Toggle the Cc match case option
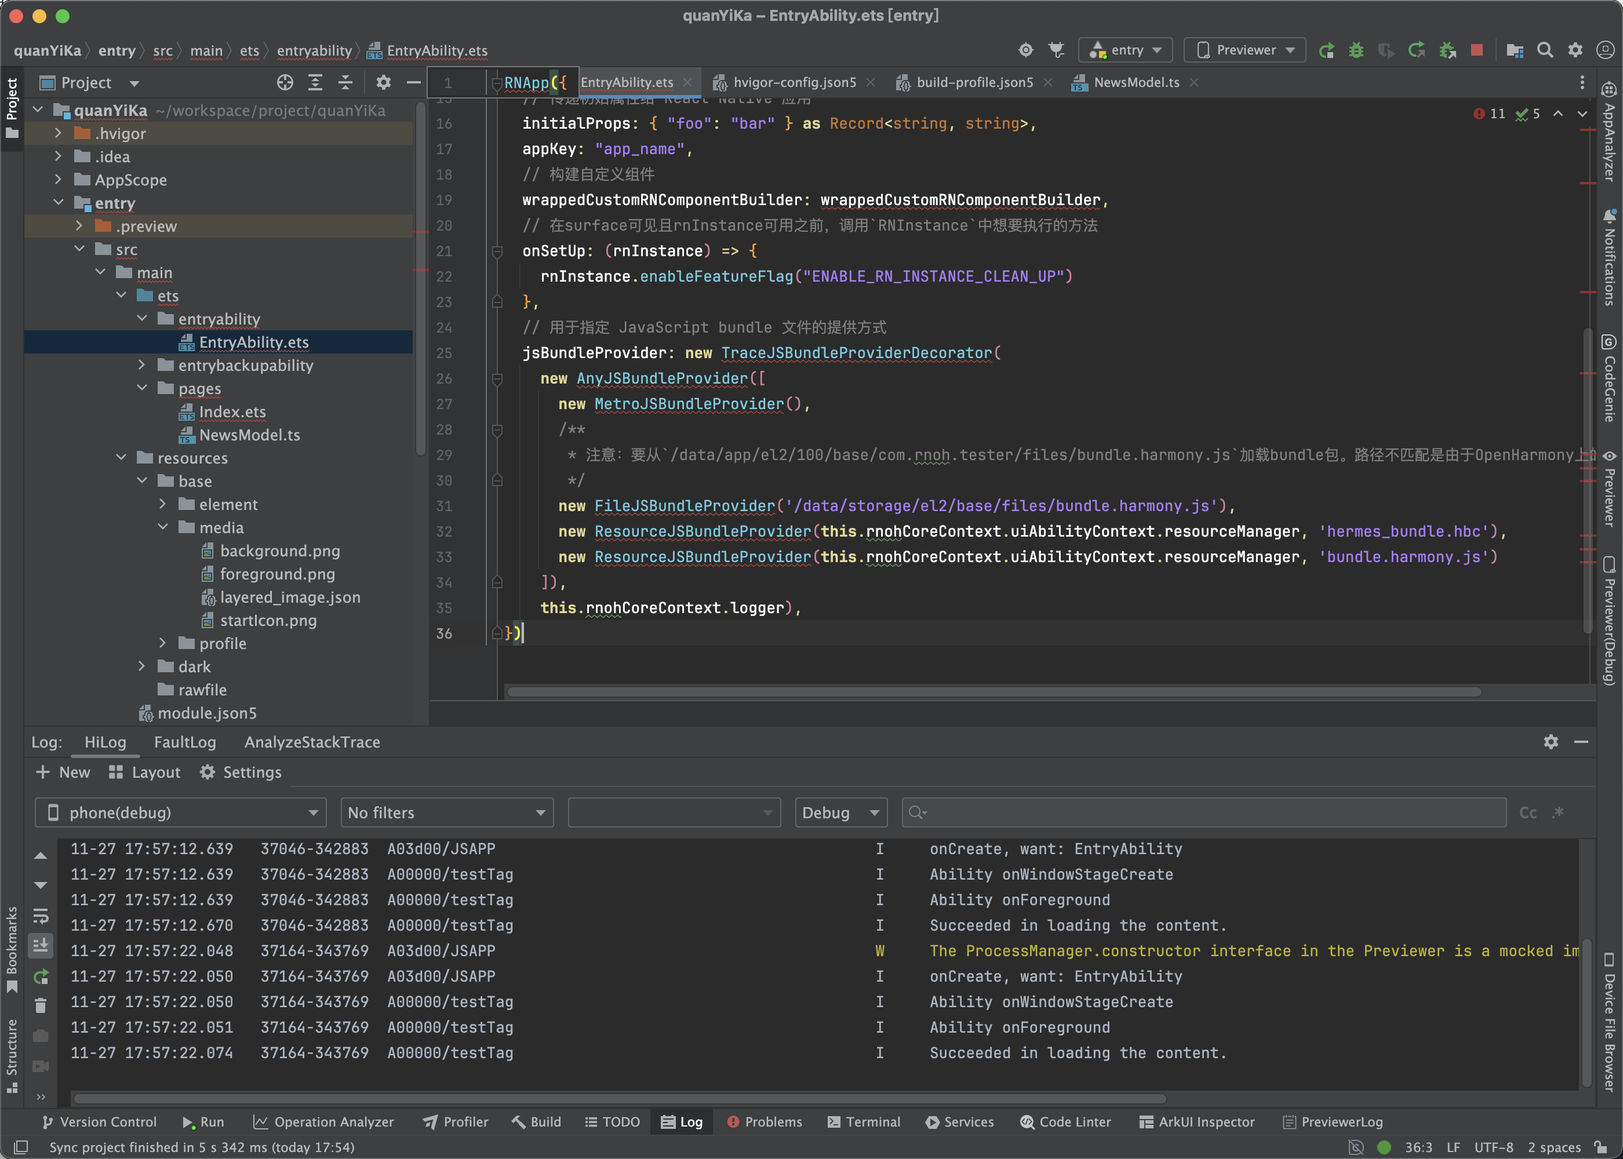The image size is (1623, 1159). (1527, 812)
